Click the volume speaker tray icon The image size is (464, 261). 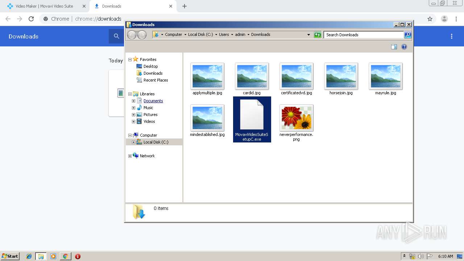coord(420,256)
